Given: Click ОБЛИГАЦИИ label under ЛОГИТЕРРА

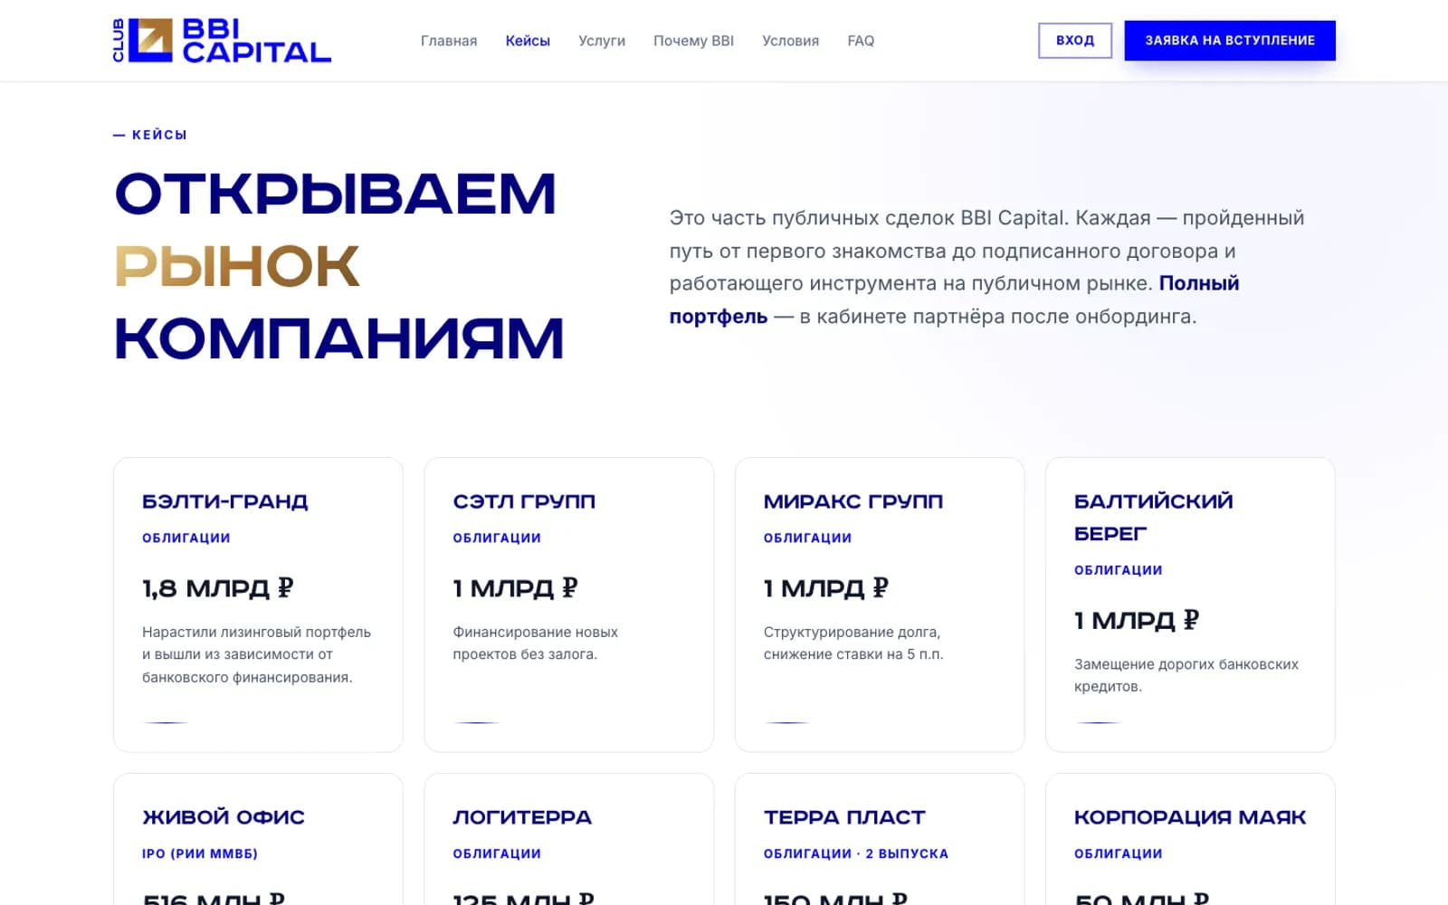Looking at the screenshot, I should 497,853.
